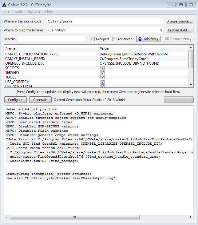The width and height of the screenshot is (198, 225).
Task: Click the cache list scroll up arrow
Action: [191, 47]
